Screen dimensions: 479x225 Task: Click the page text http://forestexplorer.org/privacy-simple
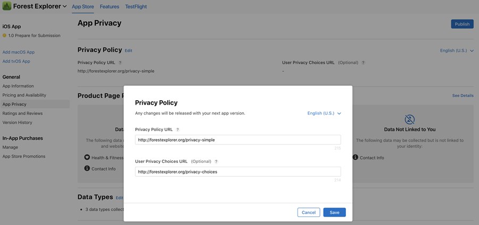(116, 71)
